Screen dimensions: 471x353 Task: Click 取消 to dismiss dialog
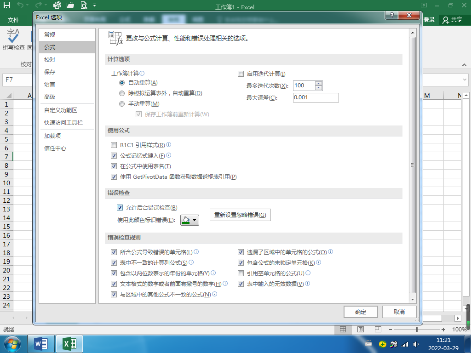tap(399, 312)
